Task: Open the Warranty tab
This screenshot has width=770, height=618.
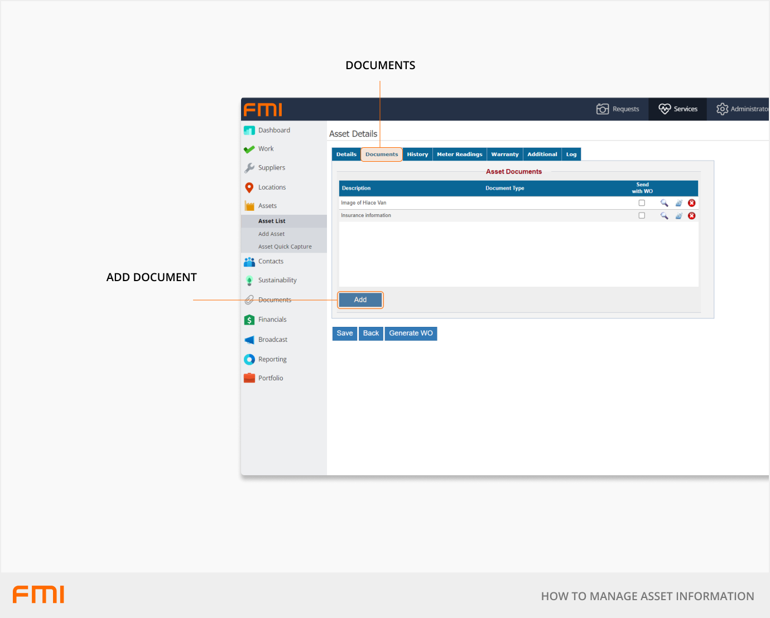Action: pos(504,154)
